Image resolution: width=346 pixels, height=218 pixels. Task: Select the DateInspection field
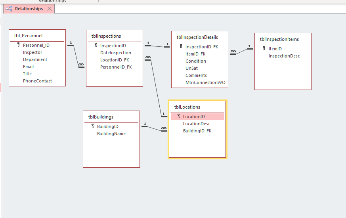point(116,53)
